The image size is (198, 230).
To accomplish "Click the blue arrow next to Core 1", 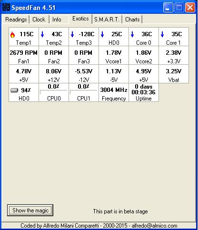I will (162, 34).
